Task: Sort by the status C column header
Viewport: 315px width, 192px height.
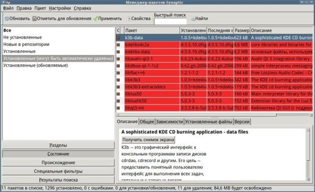Action: pyautogui.click(x=118, y=30)
